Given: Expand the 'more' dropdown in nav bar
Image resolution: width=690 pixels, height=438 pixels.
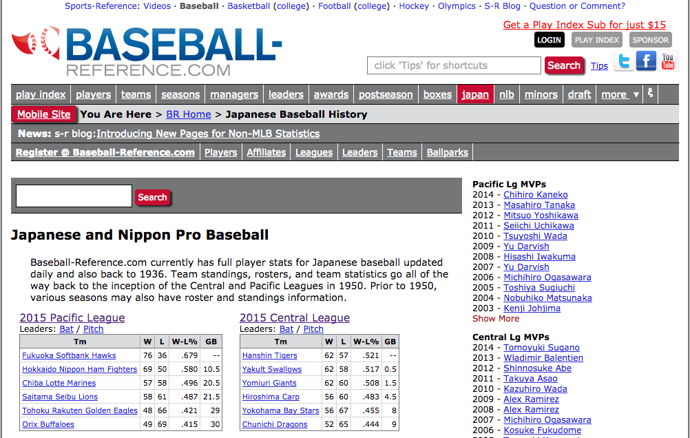Looking at the screenshot, I should pos(620,94).
